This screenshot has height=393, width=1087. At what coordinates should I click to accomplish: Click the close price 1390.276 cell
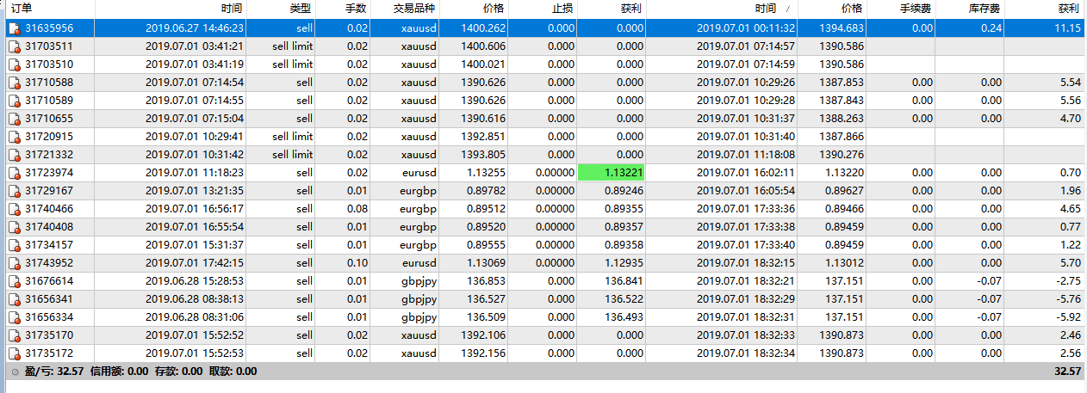coord(842,155)
